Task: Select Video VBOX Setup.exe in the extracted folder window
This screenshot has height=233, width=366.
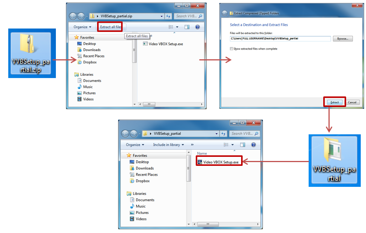Action: coord(220,162)
